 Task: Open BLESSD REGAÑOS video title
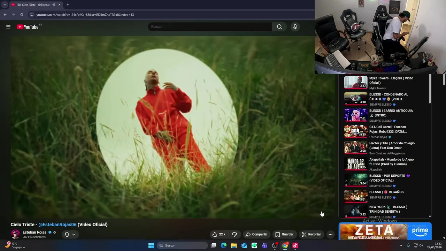pos(386,192)
